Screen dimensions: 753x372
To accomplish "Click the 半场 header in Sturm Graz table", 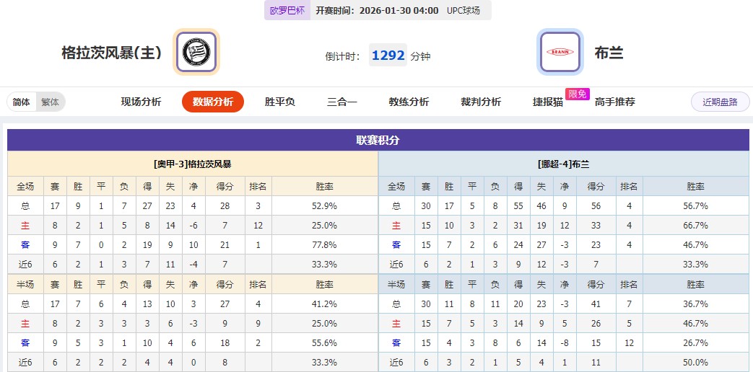I will (25, 284).
